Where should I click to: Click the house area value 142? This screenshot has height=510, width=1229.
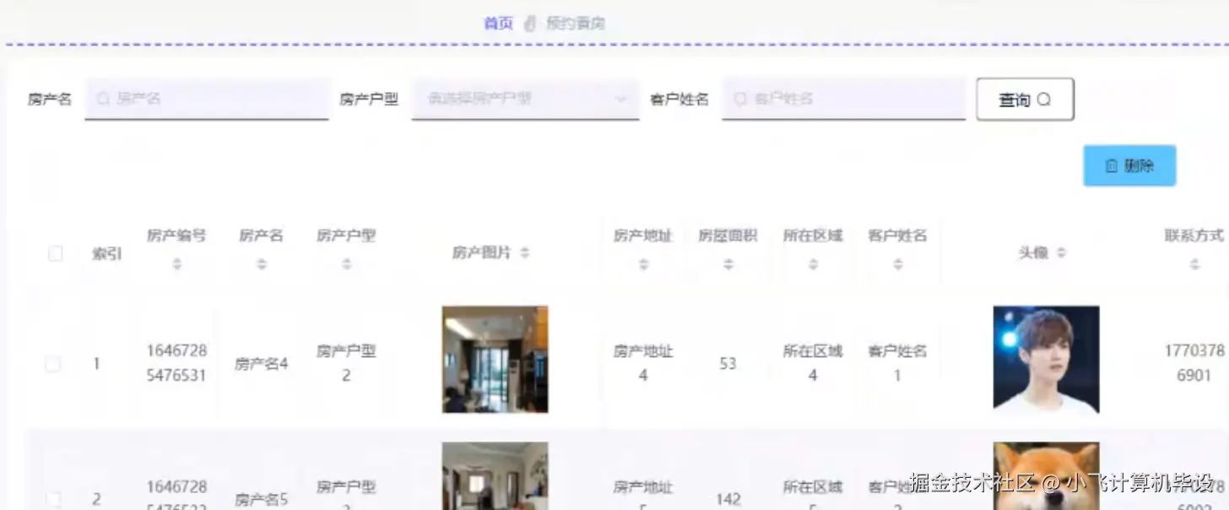click(728, 499)
